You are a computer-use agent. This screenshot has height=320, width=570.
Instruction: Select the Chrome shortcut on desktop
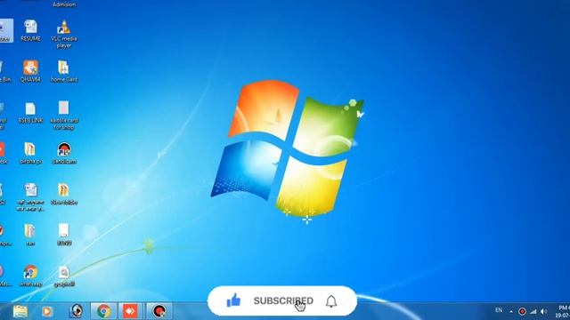click(x=30, y=276)
